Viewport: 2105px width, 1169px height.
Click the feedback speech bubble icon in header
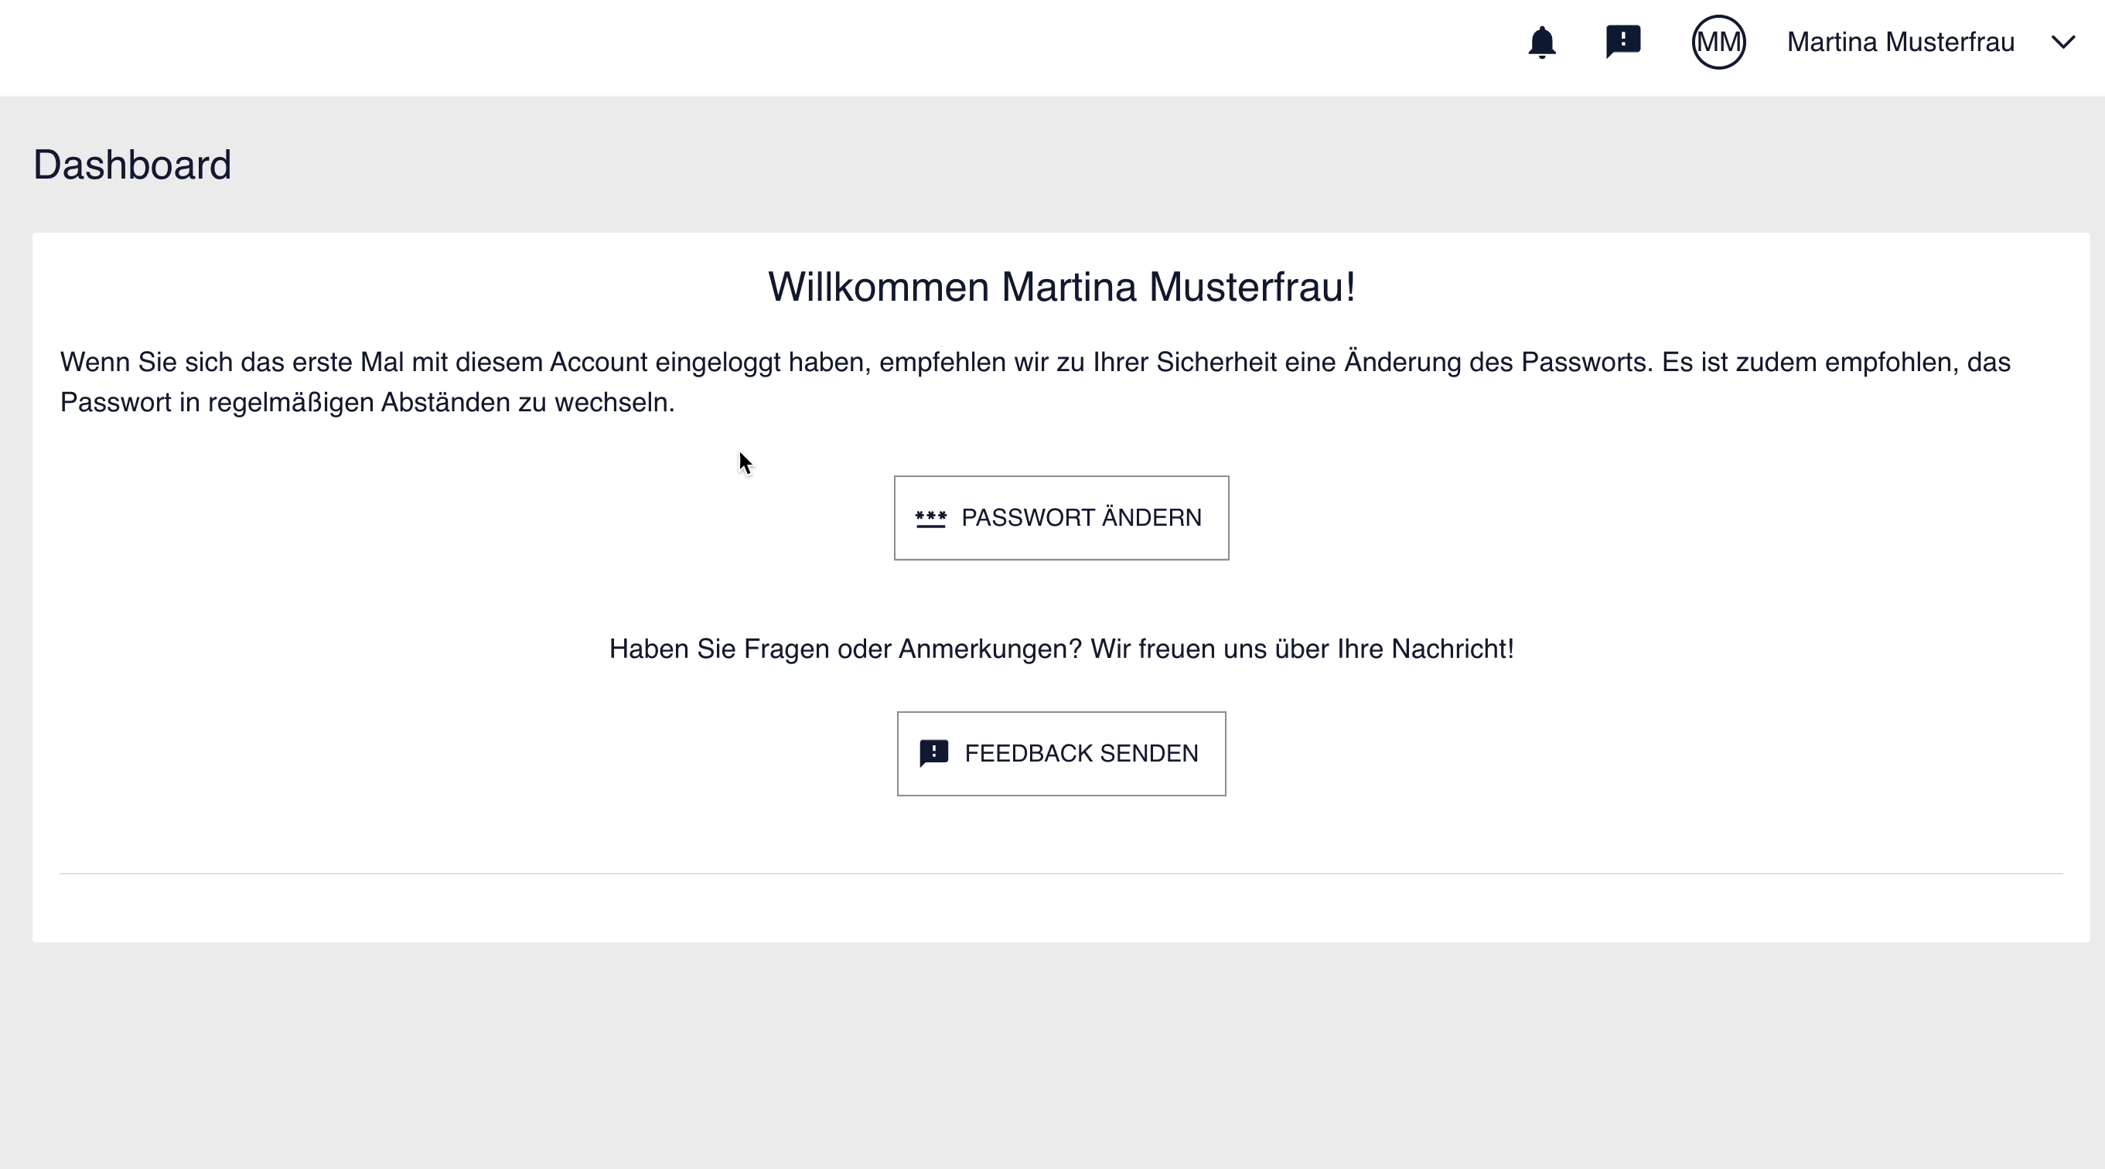click(1623, 42)
